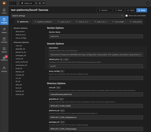Close the platformio tab
The image size is (151, 132).
click(30, 22)
